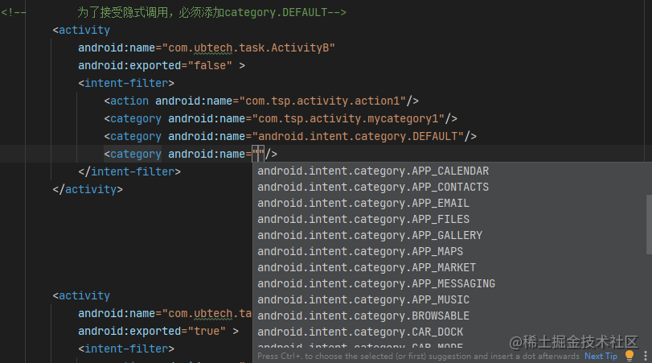Choose android.intent.category.APP_CONTACTS from completion list
The width and height of the screenshot is (652, 363).
[x=453, y=188]
